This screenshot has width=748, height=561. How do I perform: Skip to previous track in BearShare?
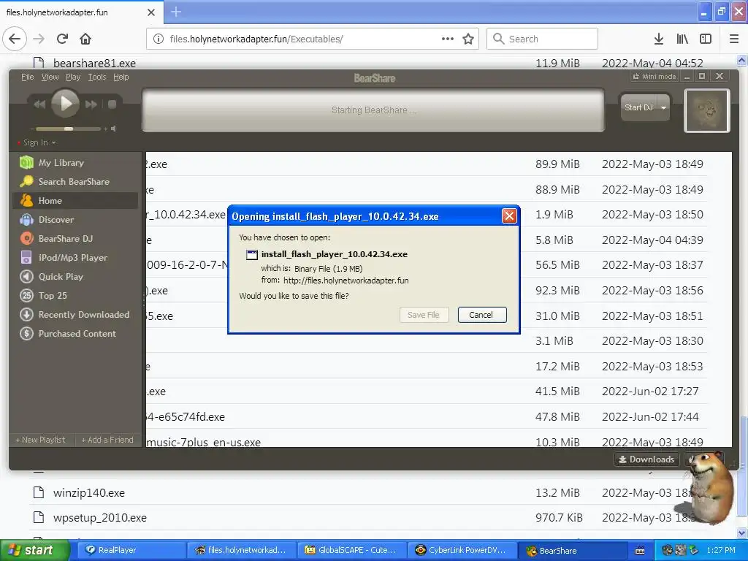39,104
